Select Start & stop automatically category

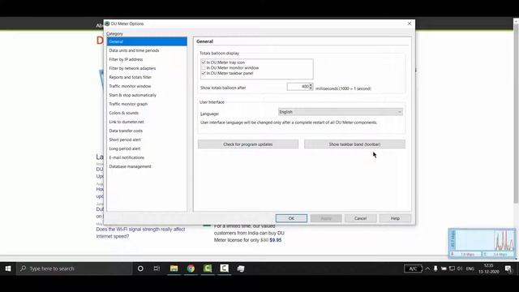(133, 95)
